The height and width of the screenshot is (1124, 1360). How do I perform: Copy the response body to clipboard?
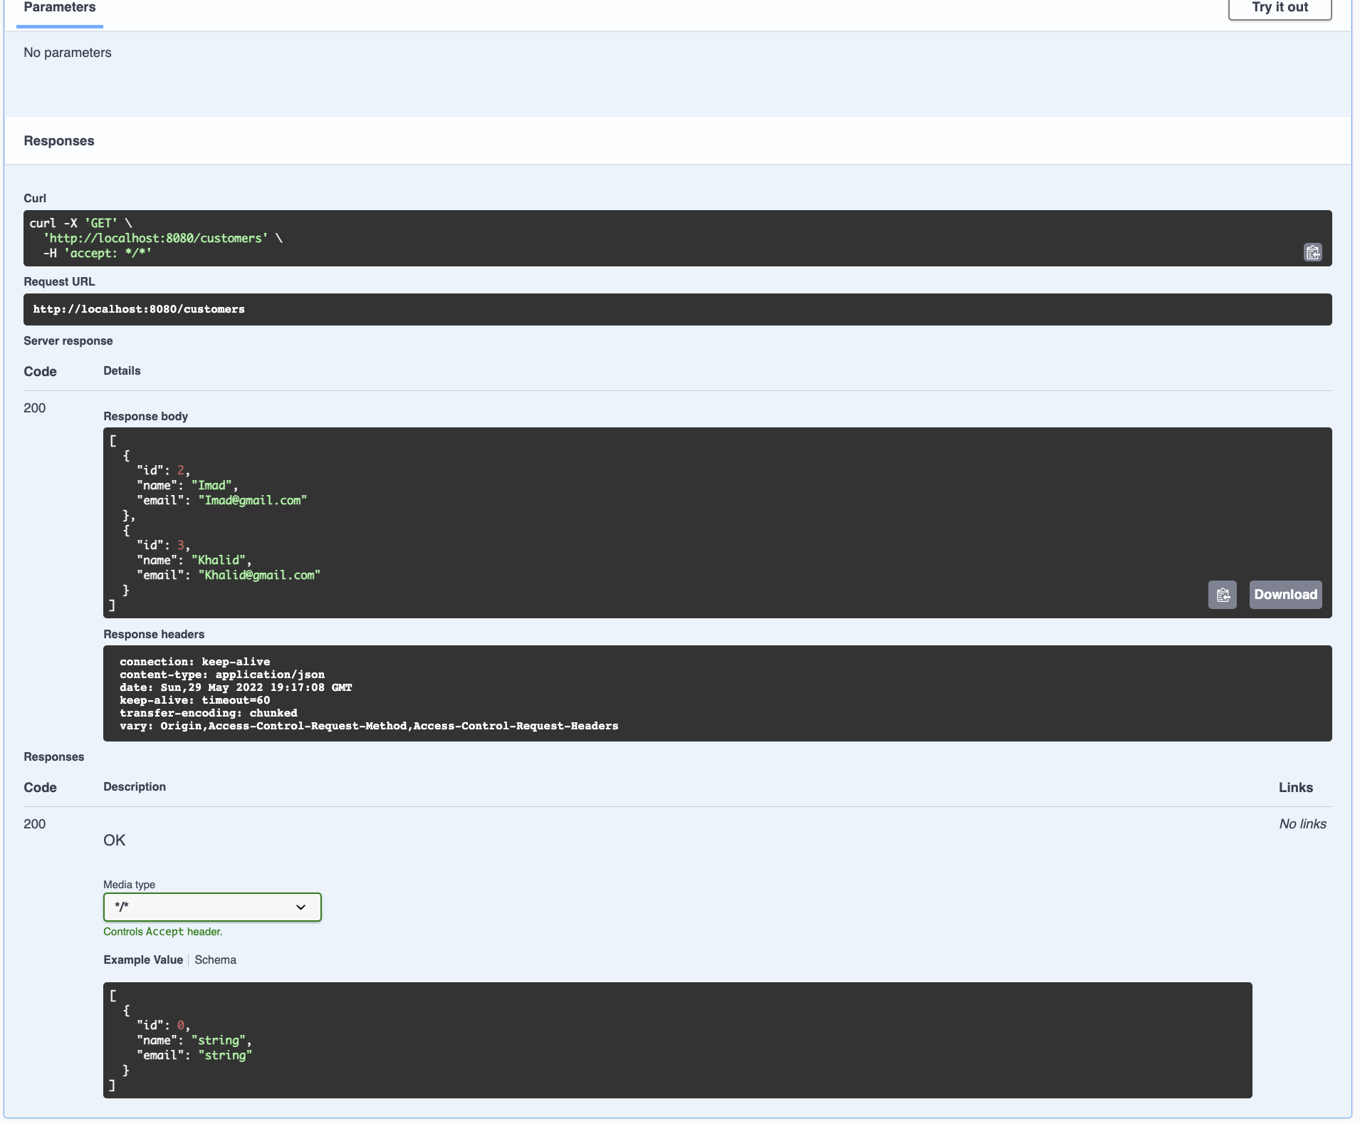tap(1223, 594)
